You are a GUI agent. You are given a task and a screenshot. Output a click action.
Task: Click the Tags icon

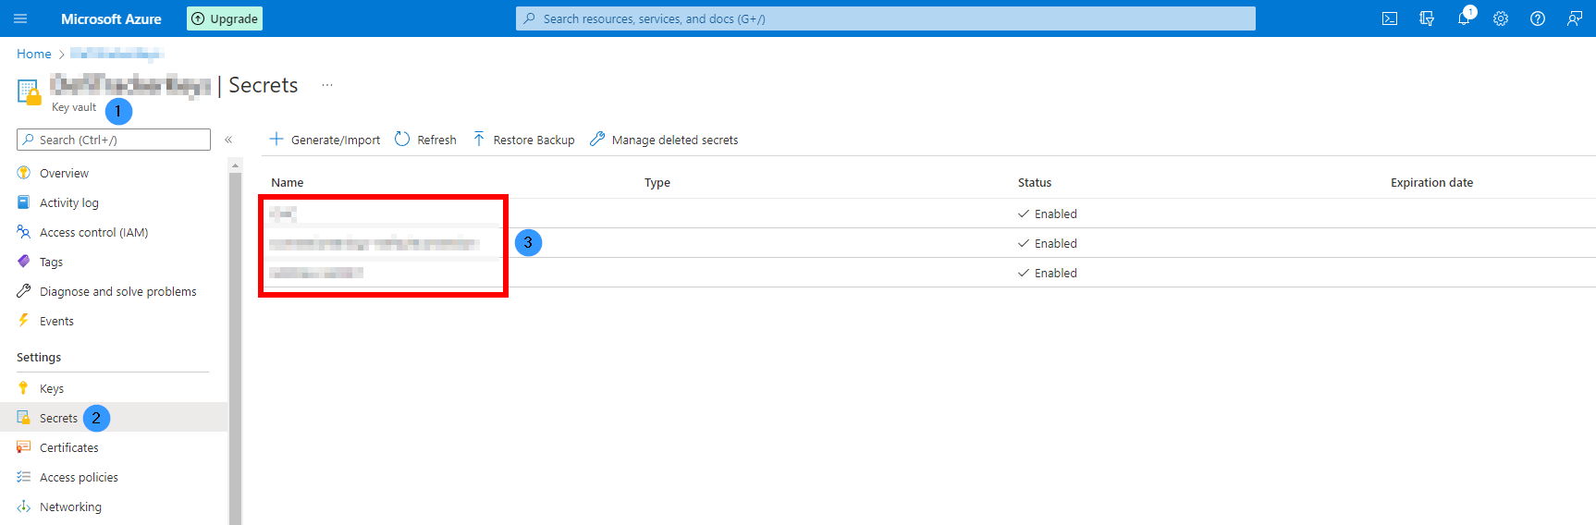(24, 262)
